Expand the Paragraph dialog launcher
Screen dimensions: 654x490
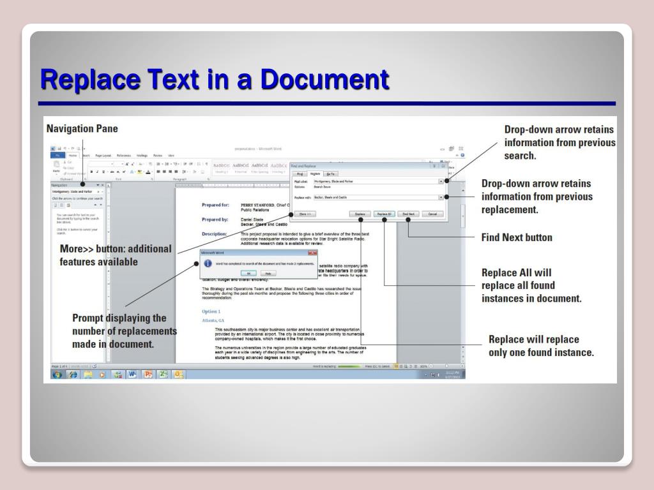click(208, 179)
